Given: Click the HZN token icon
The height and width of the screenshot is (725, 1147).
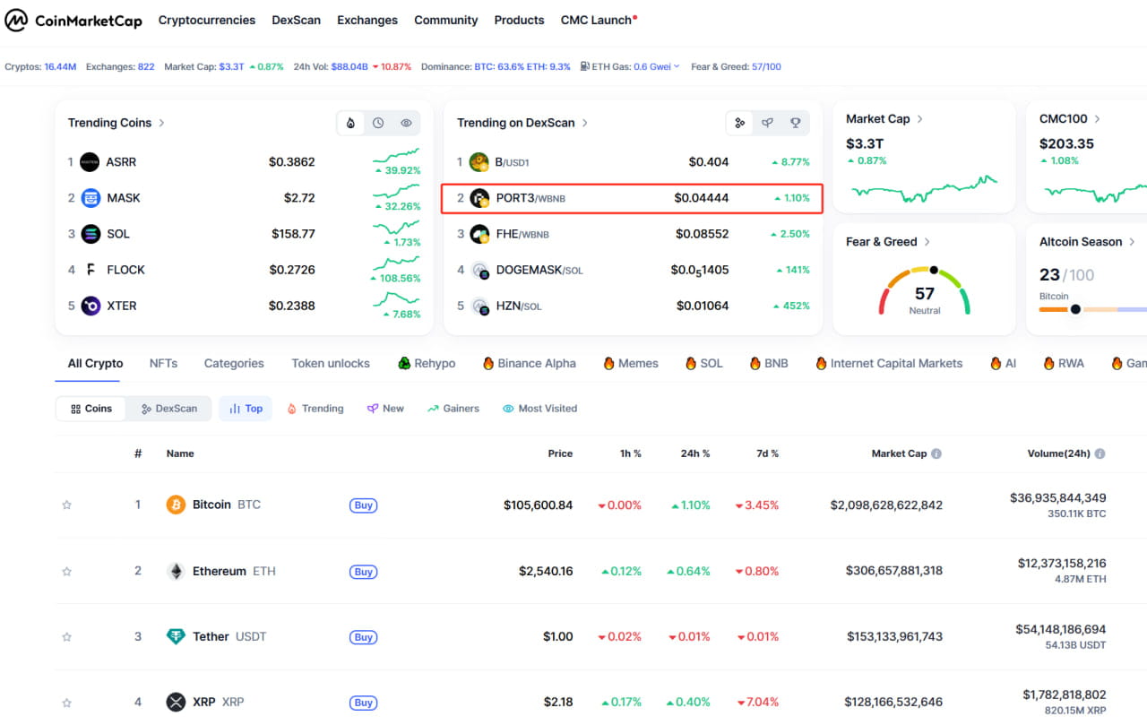Looking at the screenshot, I should pyautogui.click(x=479, y=306).
